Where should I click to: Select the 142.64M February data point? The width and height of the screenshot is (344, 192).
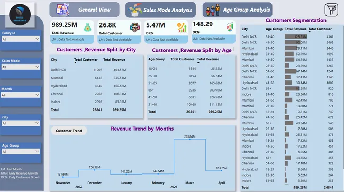coord(158,174)
